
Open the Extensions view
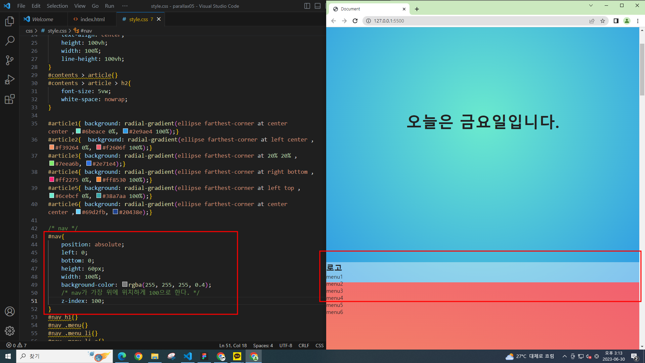[10, 99]
